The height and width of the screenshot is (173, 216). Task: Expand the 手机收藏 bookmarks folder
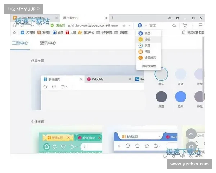click(x=104, y=32)
